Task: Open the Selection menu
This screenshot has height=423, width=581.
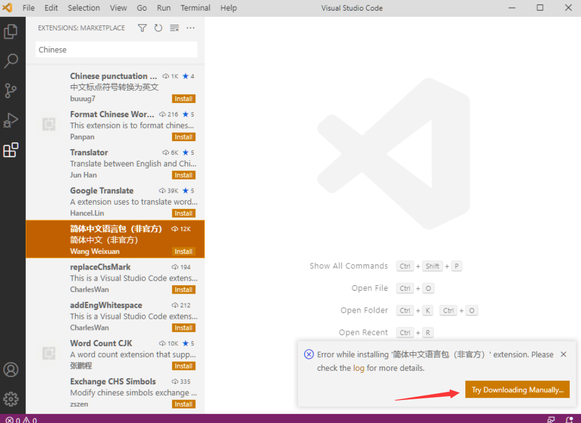Action: [x=84, y=8]
